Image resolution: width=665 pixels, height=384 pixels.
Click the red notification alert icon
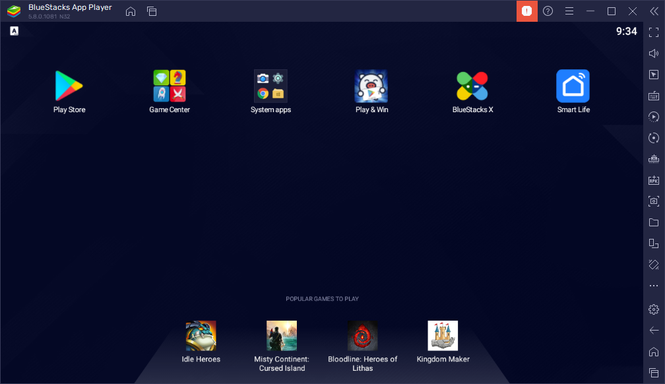pos(526,11)
